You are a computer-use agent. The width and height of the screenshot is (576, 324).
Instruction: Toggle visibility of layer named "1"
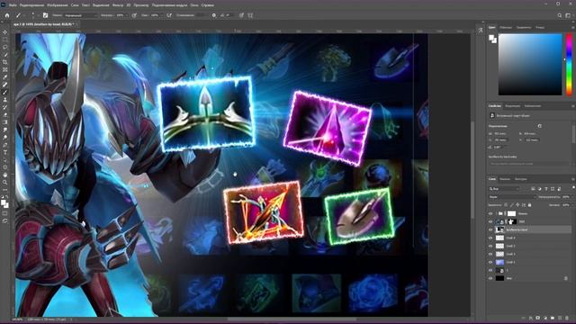point(490,270)
